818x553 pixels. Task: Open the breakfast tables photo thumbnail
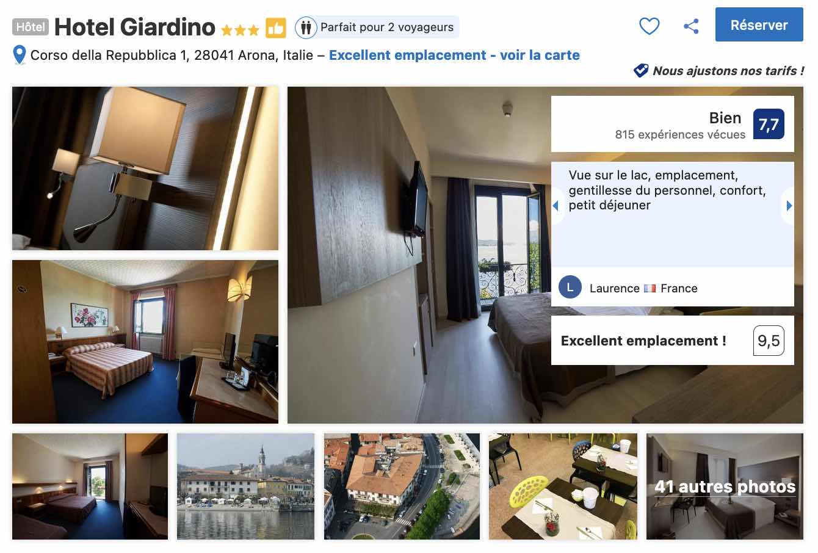(x=563, y=486)
